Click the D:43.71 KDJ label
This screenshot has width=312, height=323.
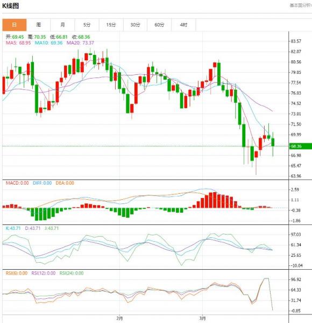[x=33, y=228]
